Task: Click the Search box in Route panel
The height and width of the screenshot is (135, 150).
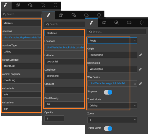Action: pos(117,32)
